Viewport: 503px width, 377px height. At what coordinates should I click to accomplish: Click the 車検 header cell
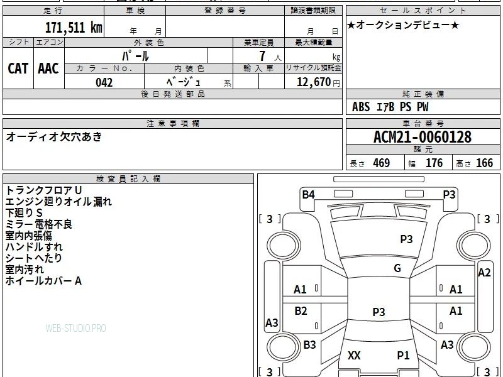coord(135,11)
